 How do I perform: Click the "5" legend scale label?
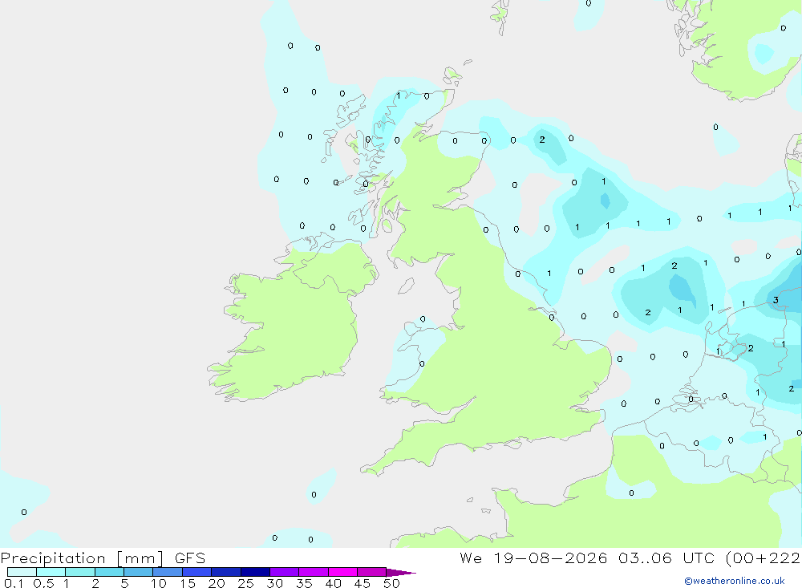124,583
